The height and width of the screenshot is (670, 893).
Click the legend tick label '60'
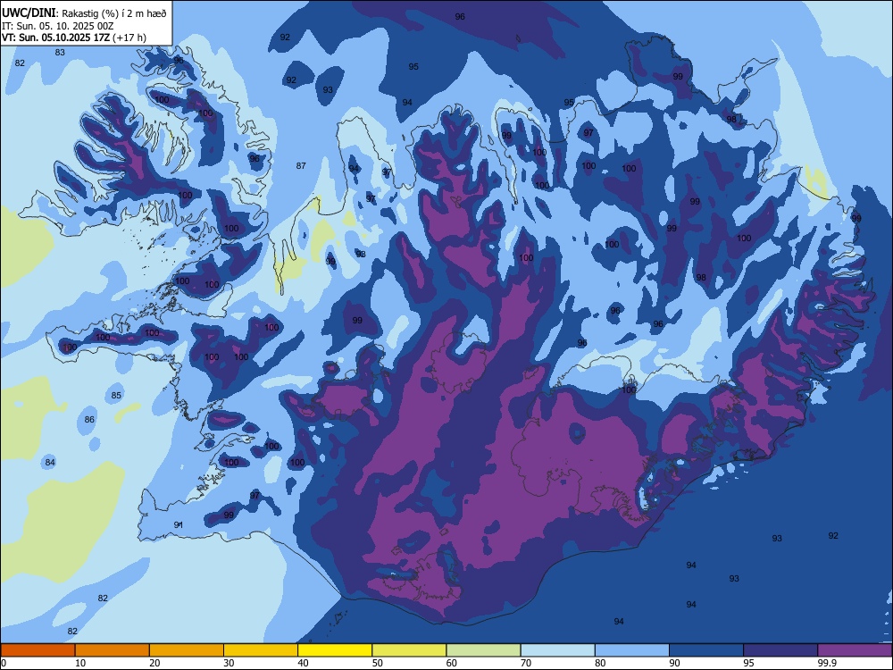pos(452,663)
